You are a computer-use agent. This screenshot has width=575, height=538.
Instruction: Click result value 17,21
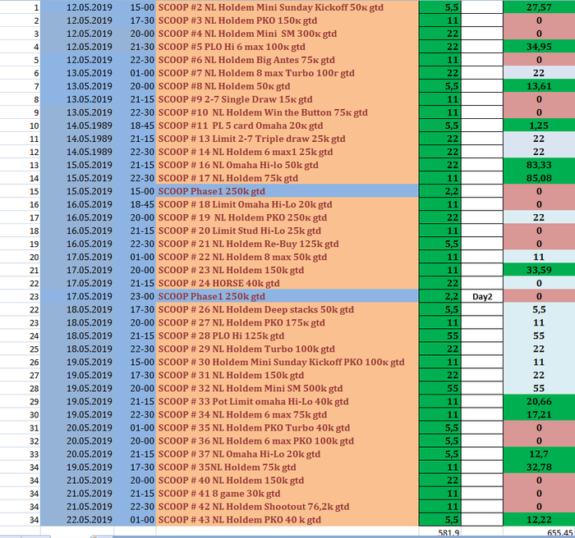pyautogui.click(x=539, y=415)
